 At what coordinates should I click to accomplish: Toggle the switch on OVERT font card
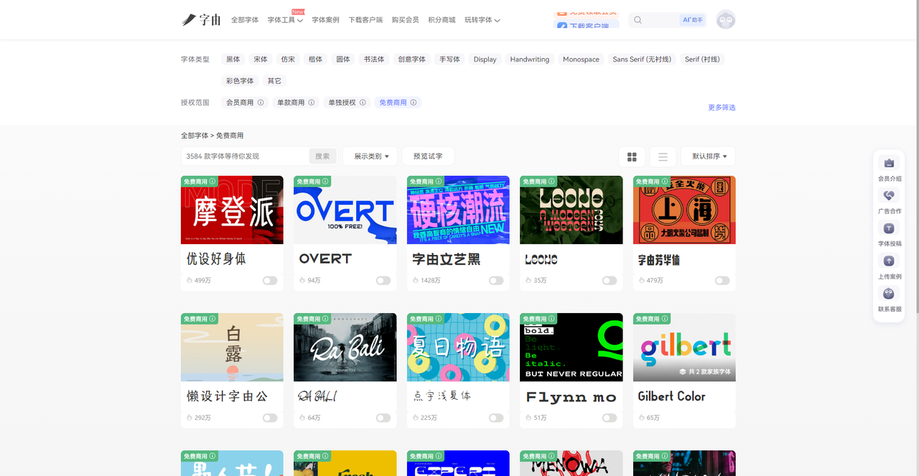pyautogui.click(x=383, y=281)
